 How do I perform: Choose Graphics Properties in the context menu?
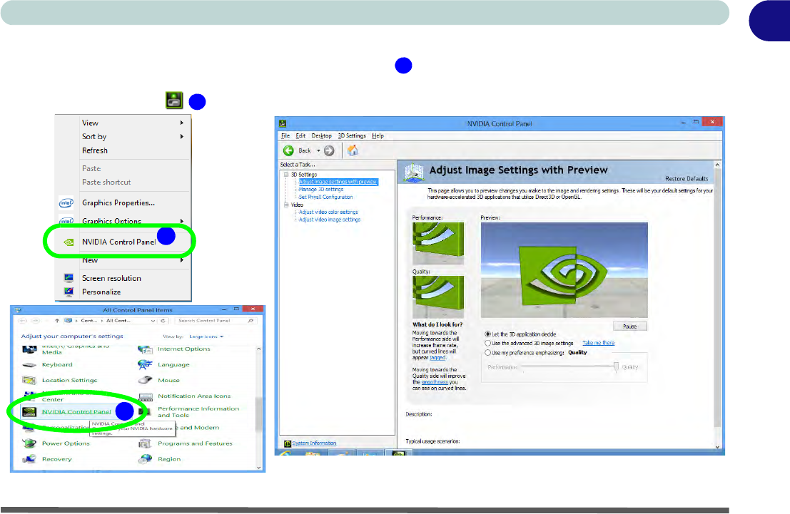point(118,203)
